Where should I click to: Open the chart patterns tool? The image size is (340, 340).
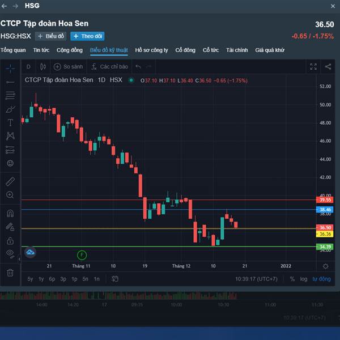tap(10, 136)
